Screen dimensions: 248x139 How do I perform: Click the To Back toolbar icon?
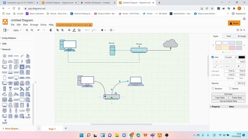(x=62, y=30)
